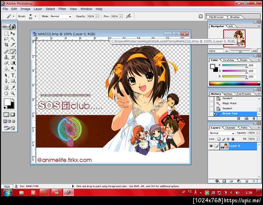Image resolution: width=263 pixels, height=205 pixels.
Task: Open Layers panel Fill arrow
Action: (258, 139)
